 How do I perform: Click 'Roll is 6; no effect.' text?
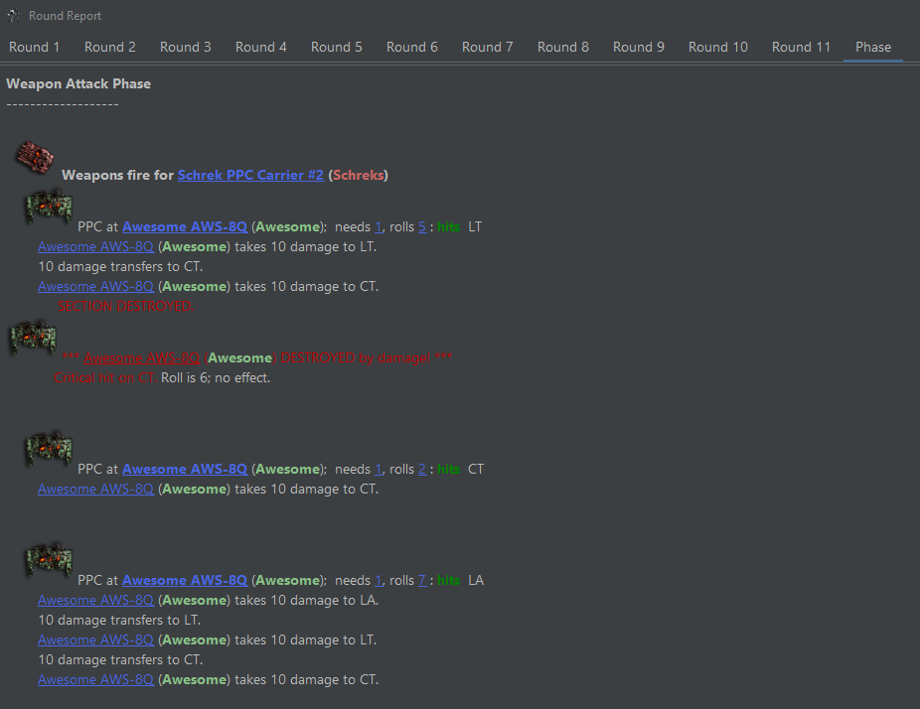click(216, 377)
